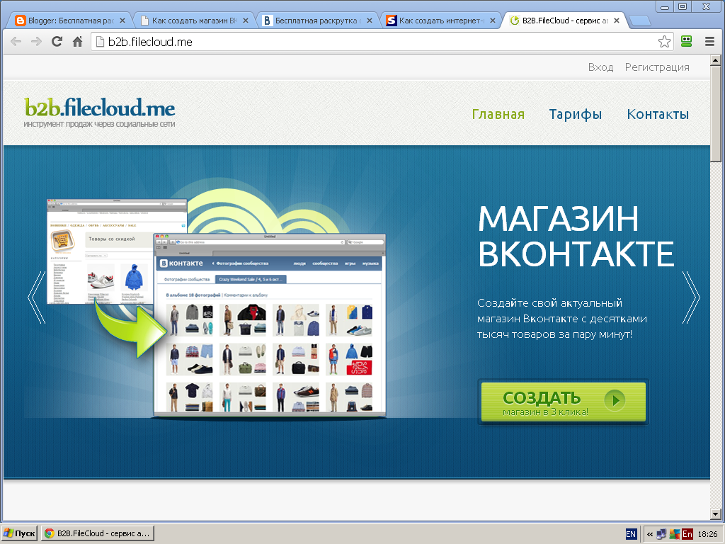The width and height of the screenshot is (725, 544).
Task: Go forward with the browser forward arrow
Action: tap(36, 42)
